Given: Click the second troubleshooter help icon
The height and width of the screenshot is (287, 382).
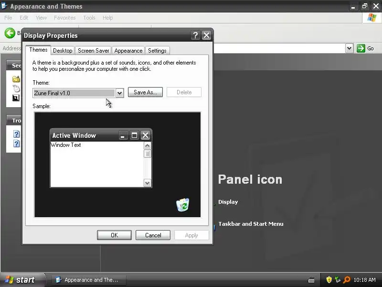Looking at the screenshot, I should 16,143.
